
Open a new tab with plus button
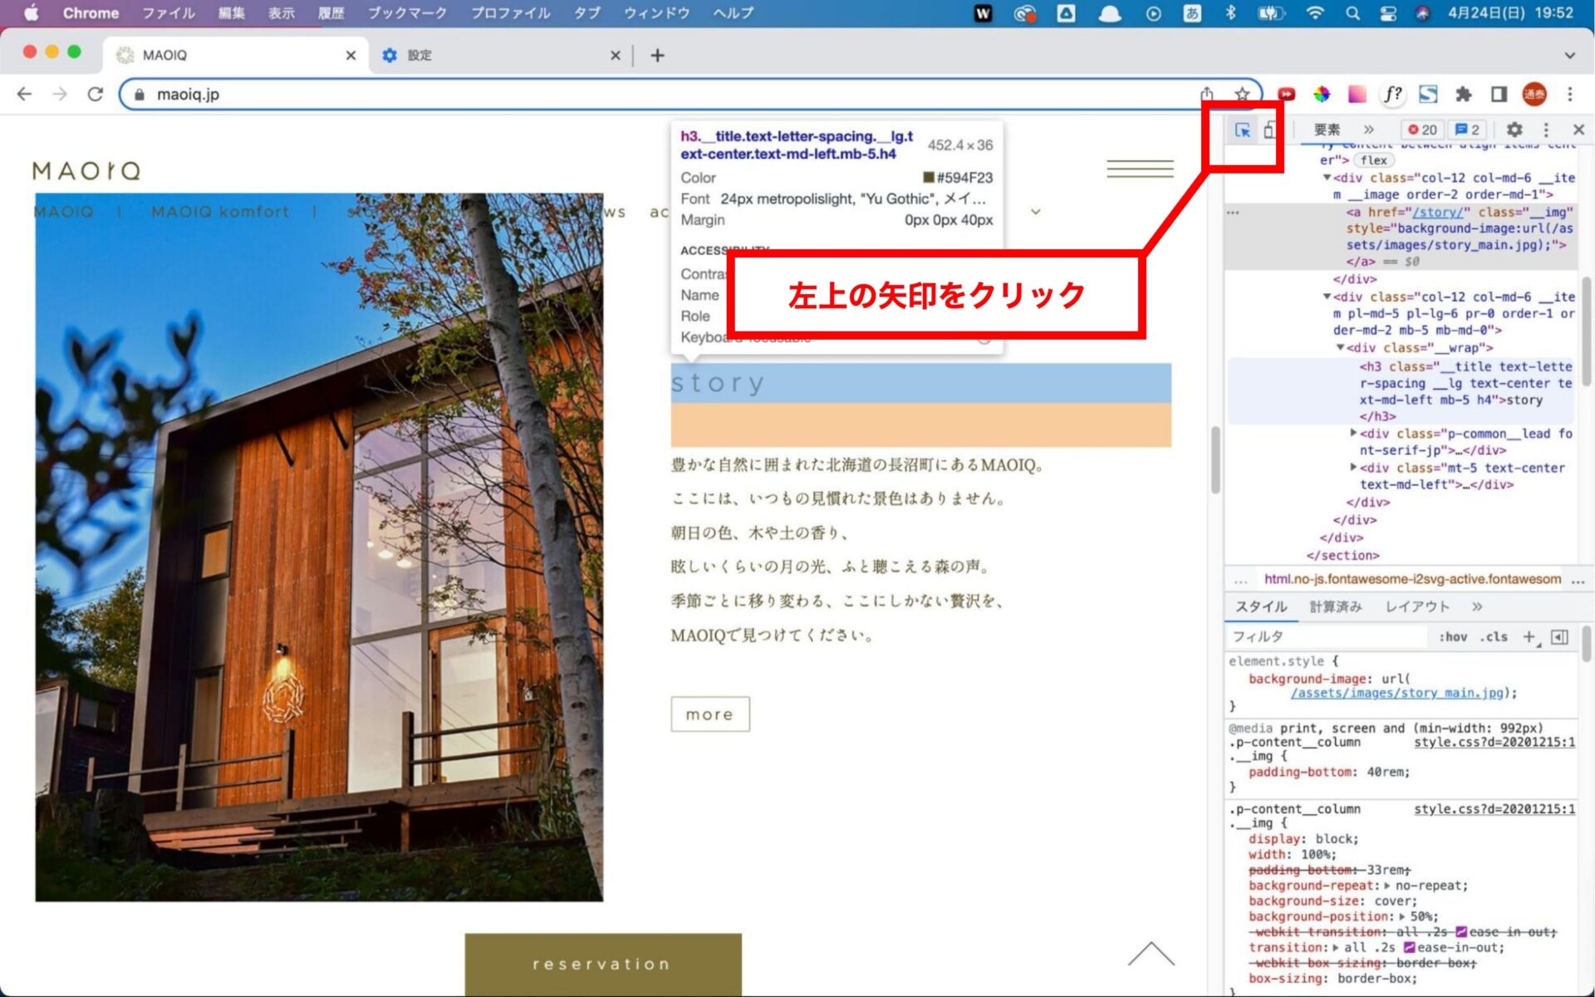pyautogui.click(x=657, y=55)
